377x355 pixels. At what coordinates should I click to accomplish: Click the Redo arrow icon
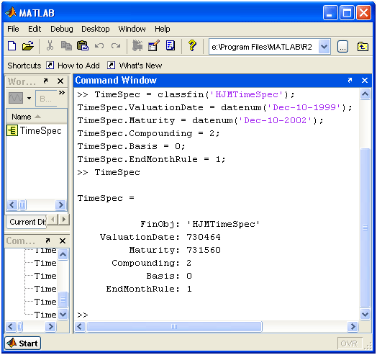[x=116, y=46]
